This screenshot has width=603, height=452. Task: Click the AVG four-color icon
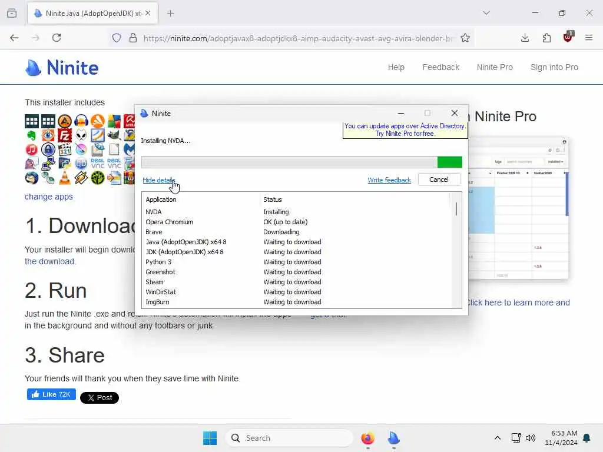(x=114, y=121)
